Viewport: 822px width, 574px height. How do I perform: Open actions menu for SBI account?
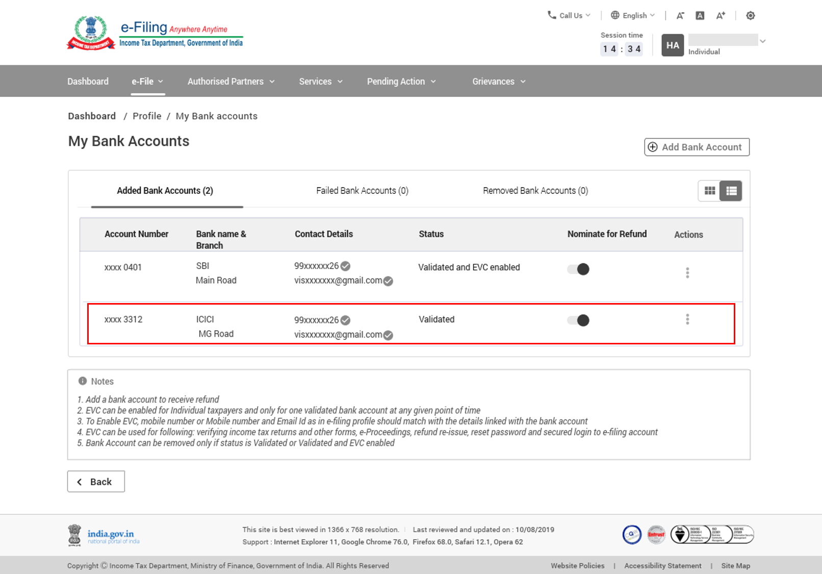687,272
